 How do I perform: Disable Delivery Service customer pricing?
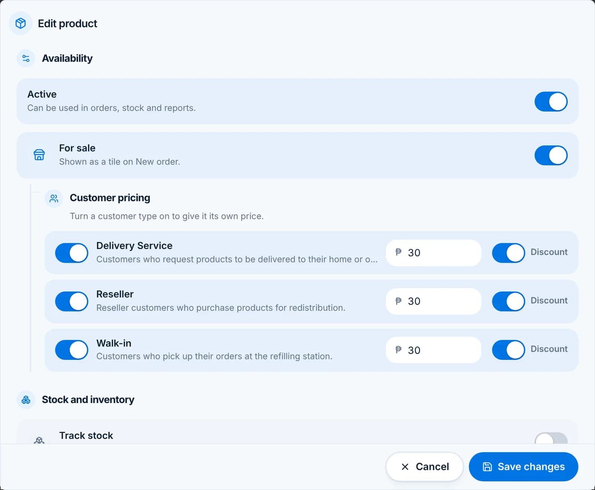click(72, 253)
